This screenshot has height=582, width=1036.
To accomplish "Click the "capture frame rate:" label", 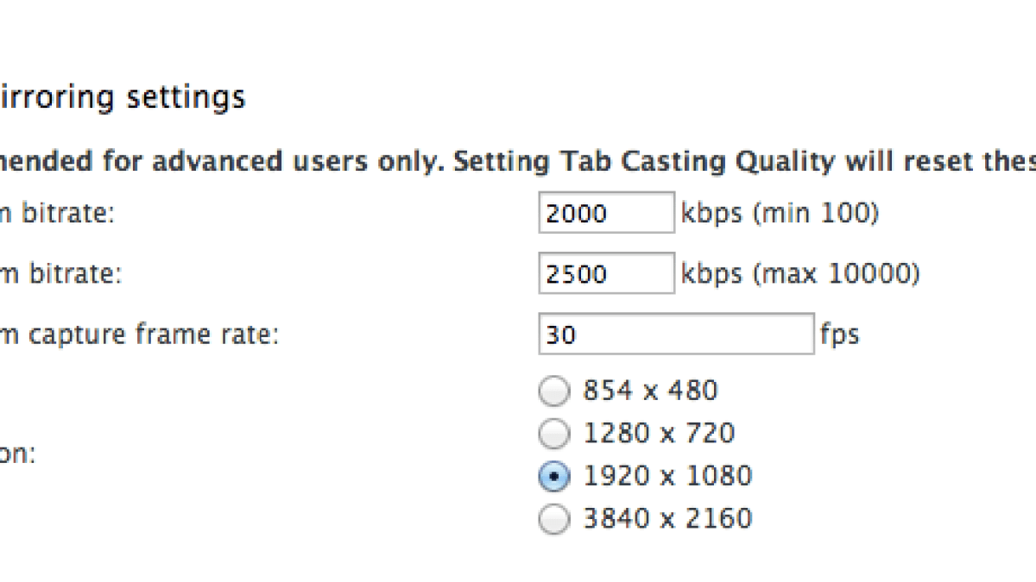I will point(138,335).
